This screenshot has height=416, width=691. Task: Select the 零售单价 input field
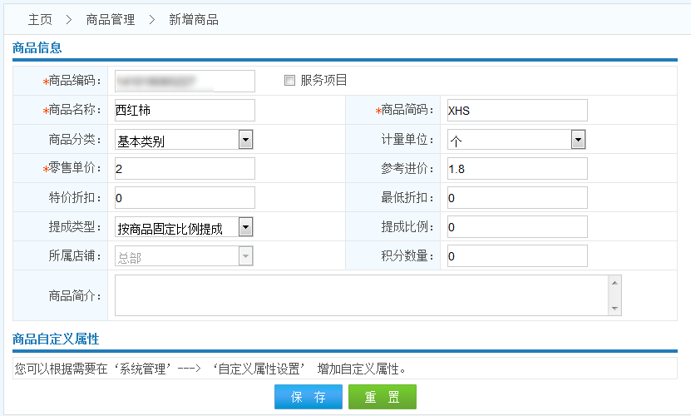point(184,169)
